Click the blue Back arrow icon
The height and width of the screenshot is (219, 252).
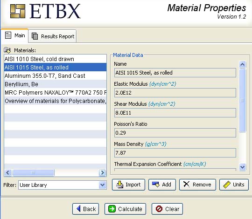pos(78,209)
